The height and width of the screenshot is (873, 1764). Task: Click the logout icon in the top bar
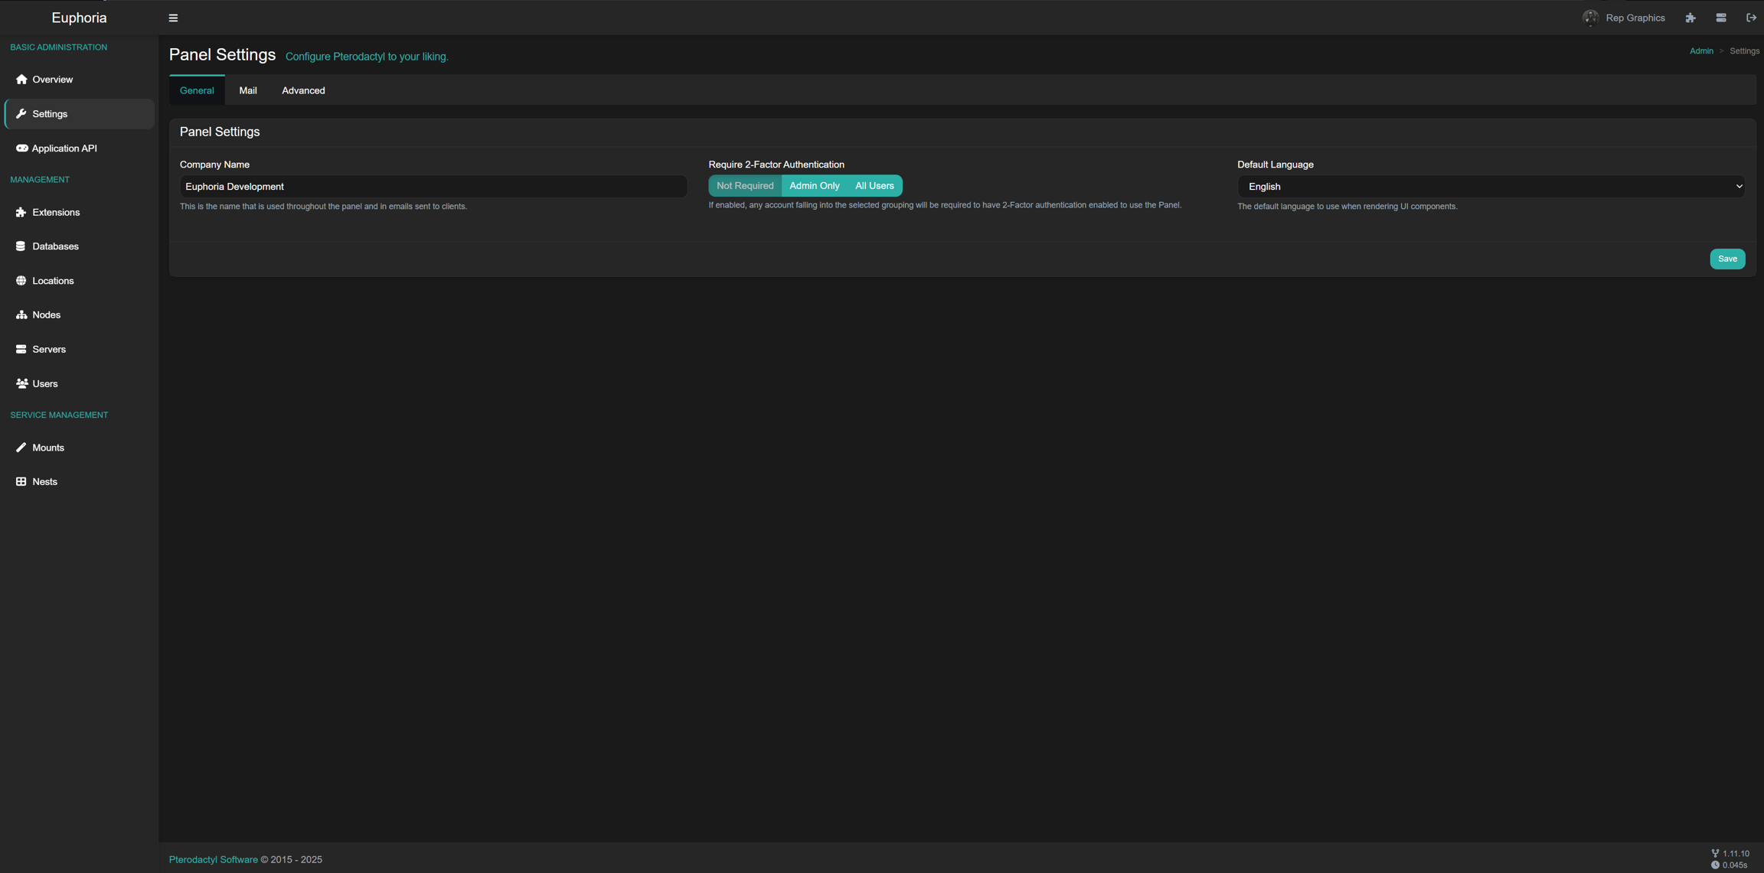click(x=1751, y=17)
